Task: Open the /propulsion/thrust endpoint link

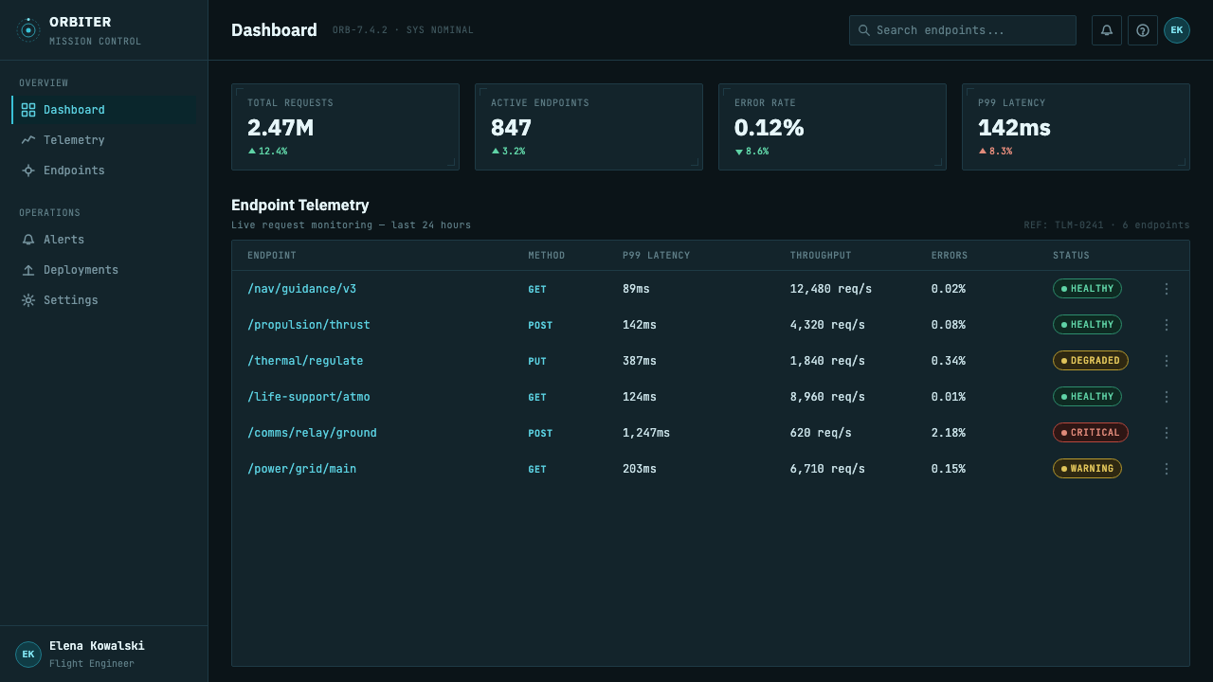Action: pos(309,325)
